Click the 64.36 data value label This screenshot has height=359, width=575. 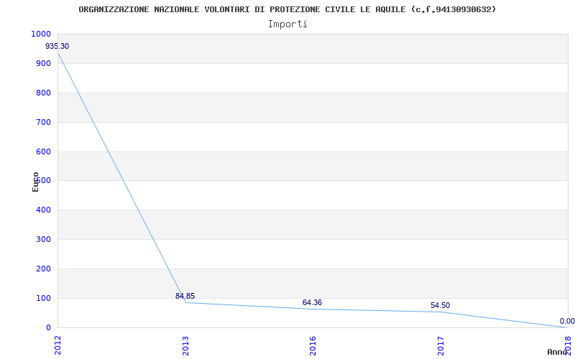[312, 302]
